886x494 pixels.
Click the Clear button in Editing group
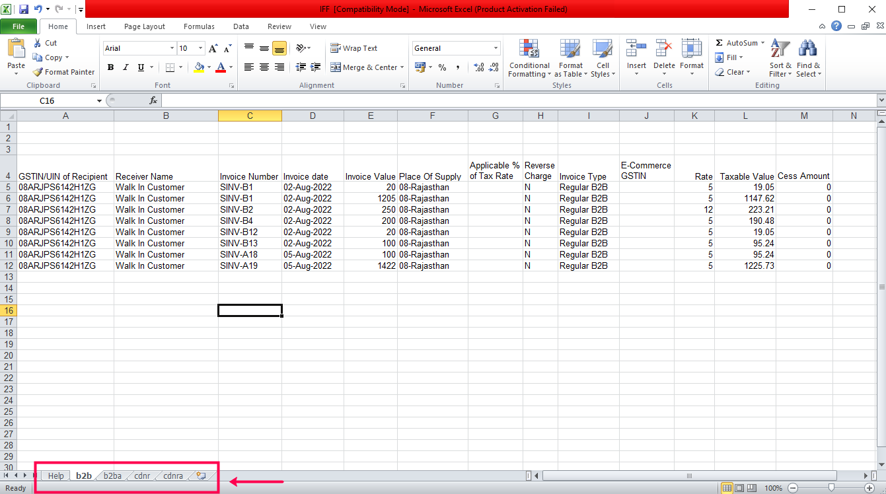coord(733,72)
